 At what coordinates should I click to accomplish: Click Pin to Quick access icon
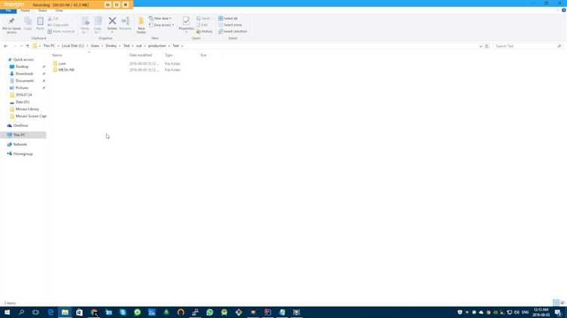pos(11,21)
